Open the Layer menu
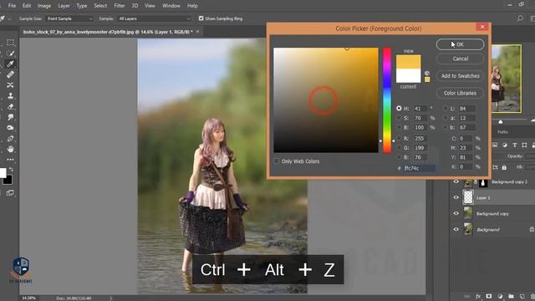Viewport: 535px width, 301px height. click(x=64, y=6)
